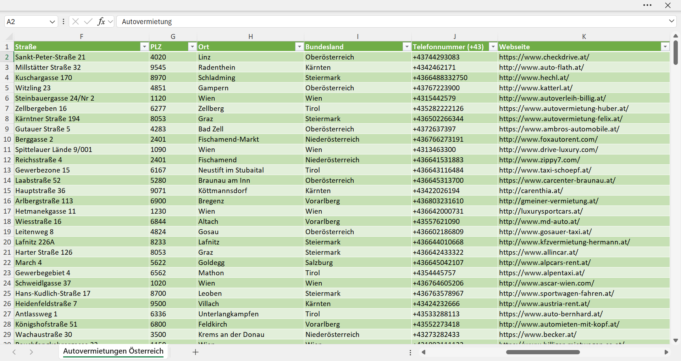The image size is (681, 361).
Task: Select column K header
Action: tap(584, 36)
